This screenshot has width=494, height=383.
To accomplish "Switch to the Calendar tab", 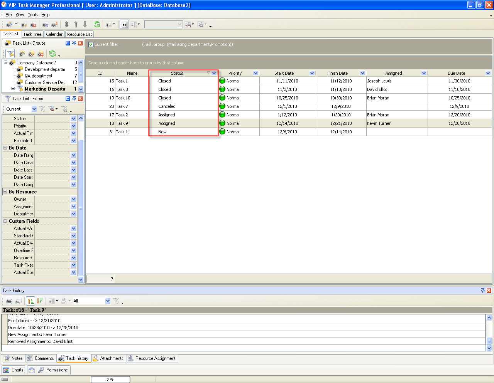I will (54, 34).
